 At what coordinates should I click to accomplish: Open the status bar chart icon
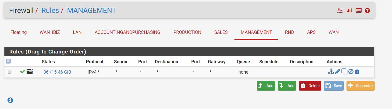(349, 11)
